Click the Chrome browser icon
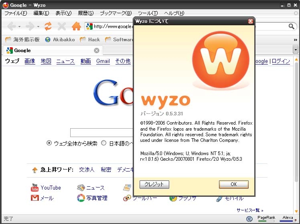This screenshot has width=300, height=224. (173, 199)
